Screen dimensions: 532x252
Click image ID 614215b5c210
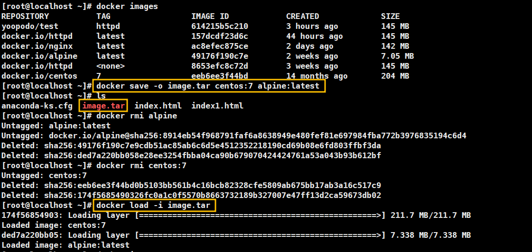click(x=220, y=27)
